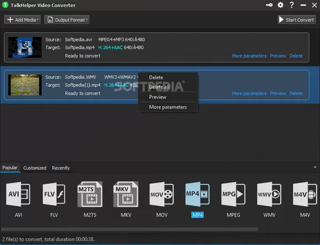Screen dimensions: 320x245
Task: Preview the Softpedia.avi item
Action: click(x=278, y=56)
